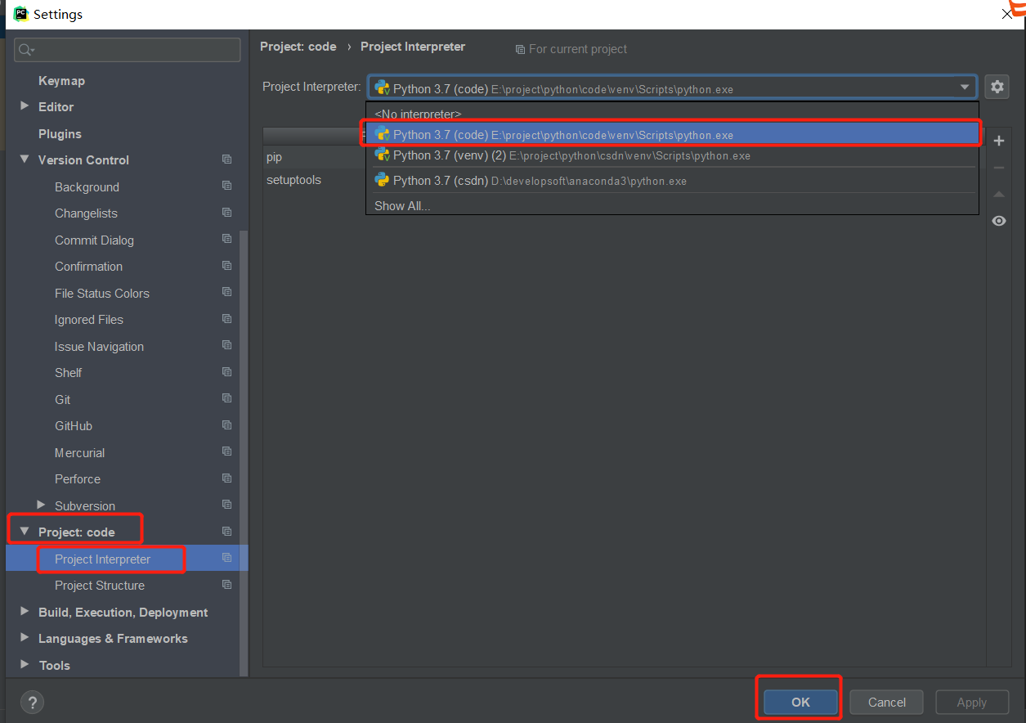Open the Git settings page

62,400
